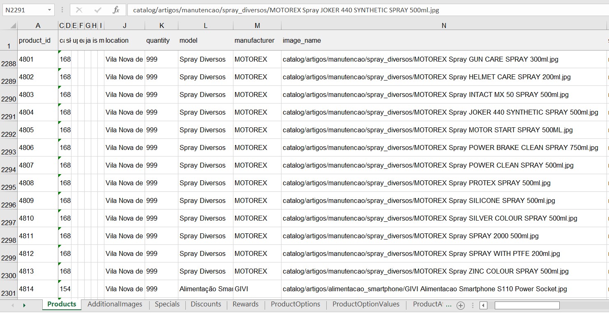The width and height of the screenshot is (609, 313).
Task: Select row header 2301
Action: (9, 289)
